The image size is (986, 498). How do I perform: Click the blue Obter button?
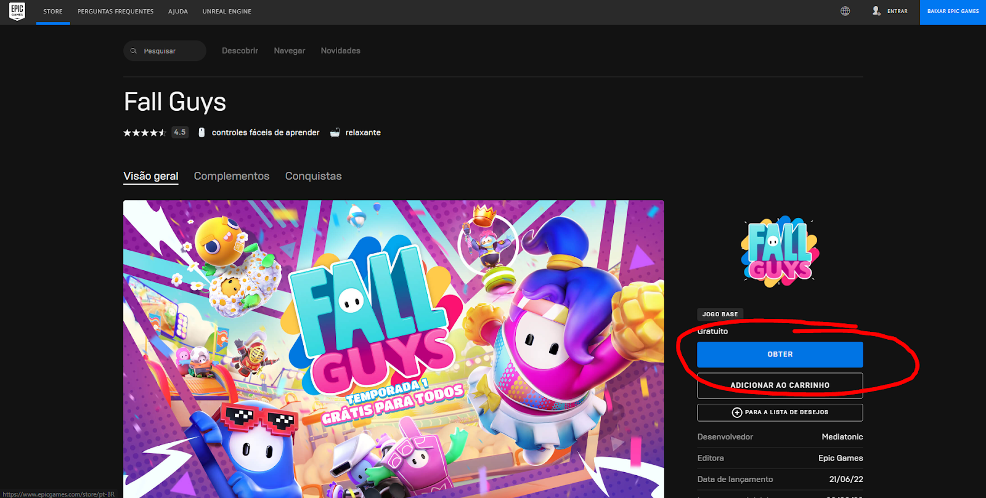[x=780, y=355]
